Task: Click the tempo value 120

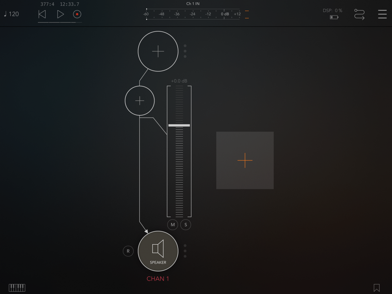Action: pyautogui.click(x=11, y=14)
